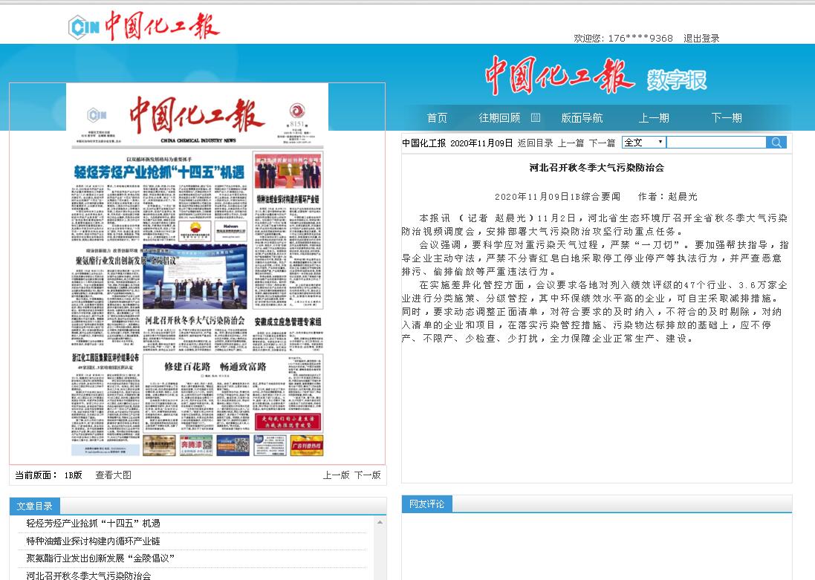The image size is (815, 580).
Task: Click the 退出登录 link
Action: click(x=701, y=39)
